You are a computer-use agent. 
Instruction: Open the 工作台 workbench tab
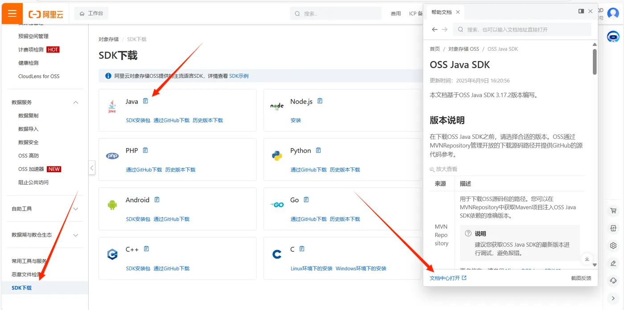point(91,13)
